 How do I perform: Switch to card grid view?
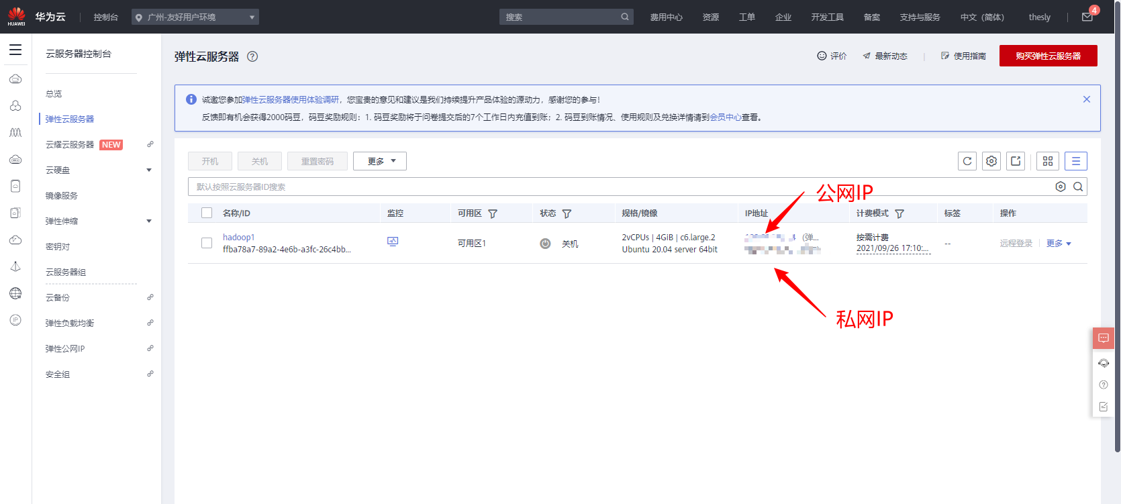click(x=1048, y=161)
